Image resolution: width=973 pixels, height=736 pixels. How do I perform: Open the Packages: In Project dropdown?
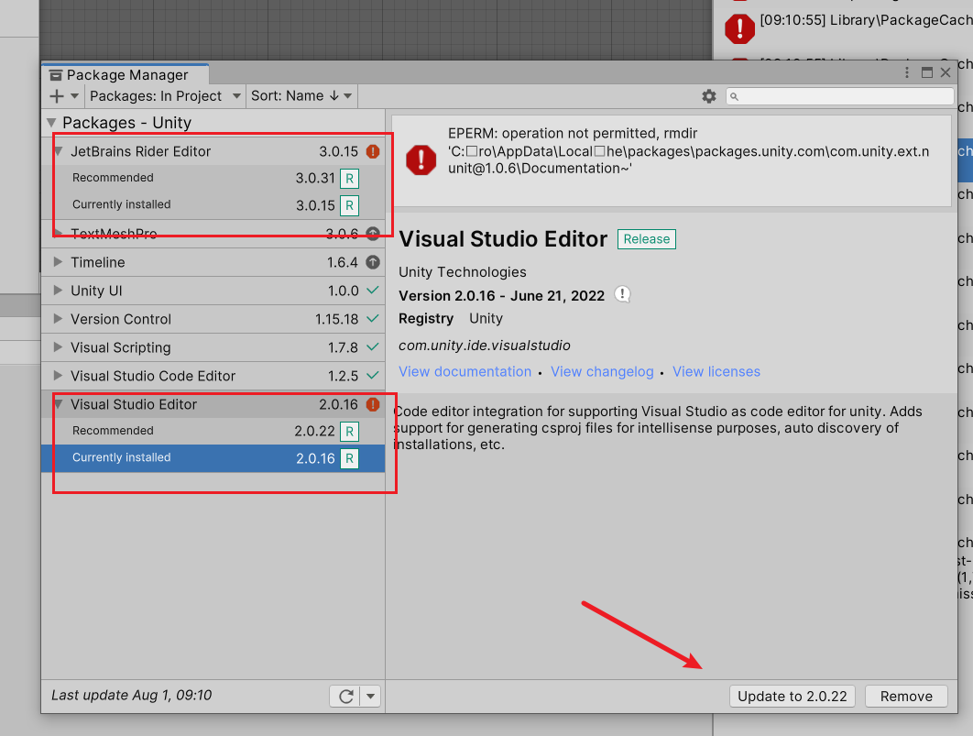pyautogui.click(x=165, y=96)
